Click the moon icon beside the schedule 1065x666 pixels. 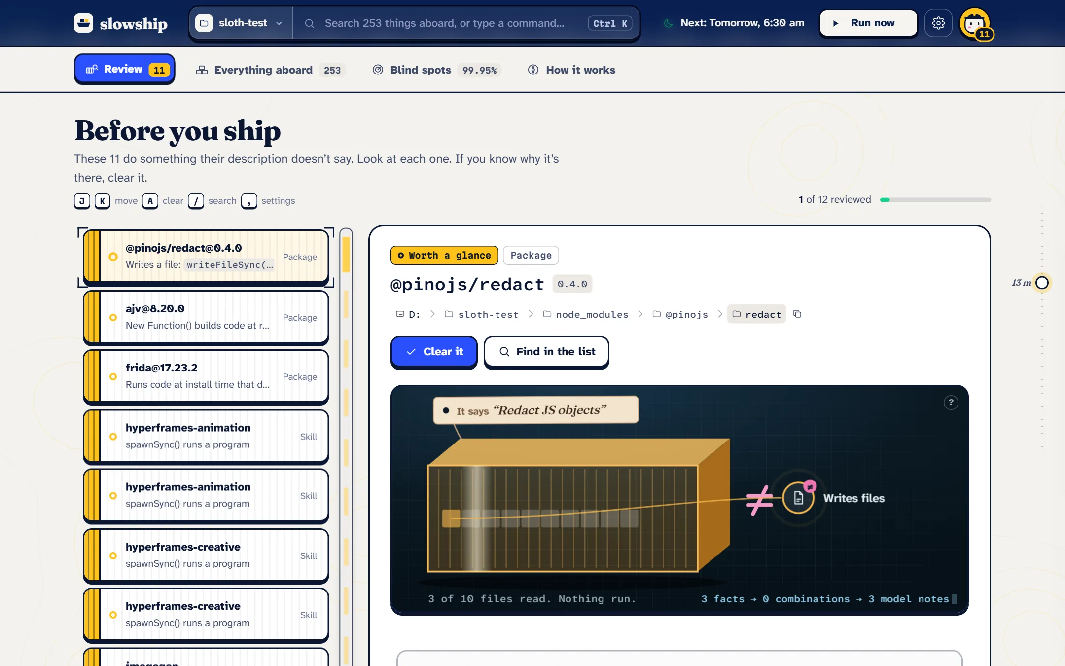(x=668, y=23)
